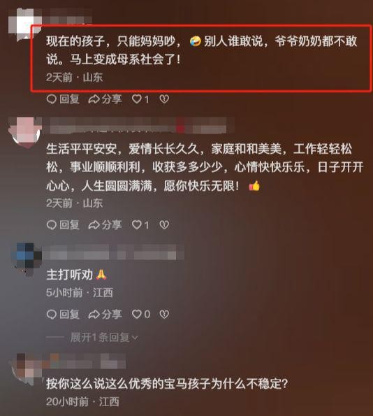The width and height of the screenshot is (373, 416).
Task: Click the chevron beside 展开1条回复
Action: 135,338
